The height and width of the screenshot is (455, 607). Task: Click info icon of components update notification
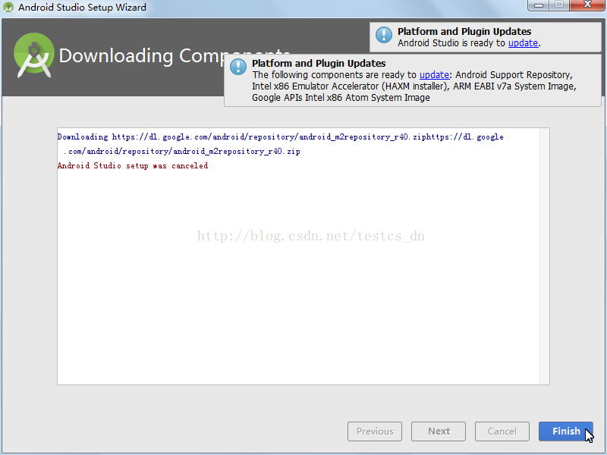coord(238,67)
